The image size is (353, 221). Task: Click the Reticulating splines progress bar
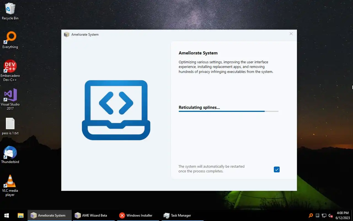pos(228,111)
